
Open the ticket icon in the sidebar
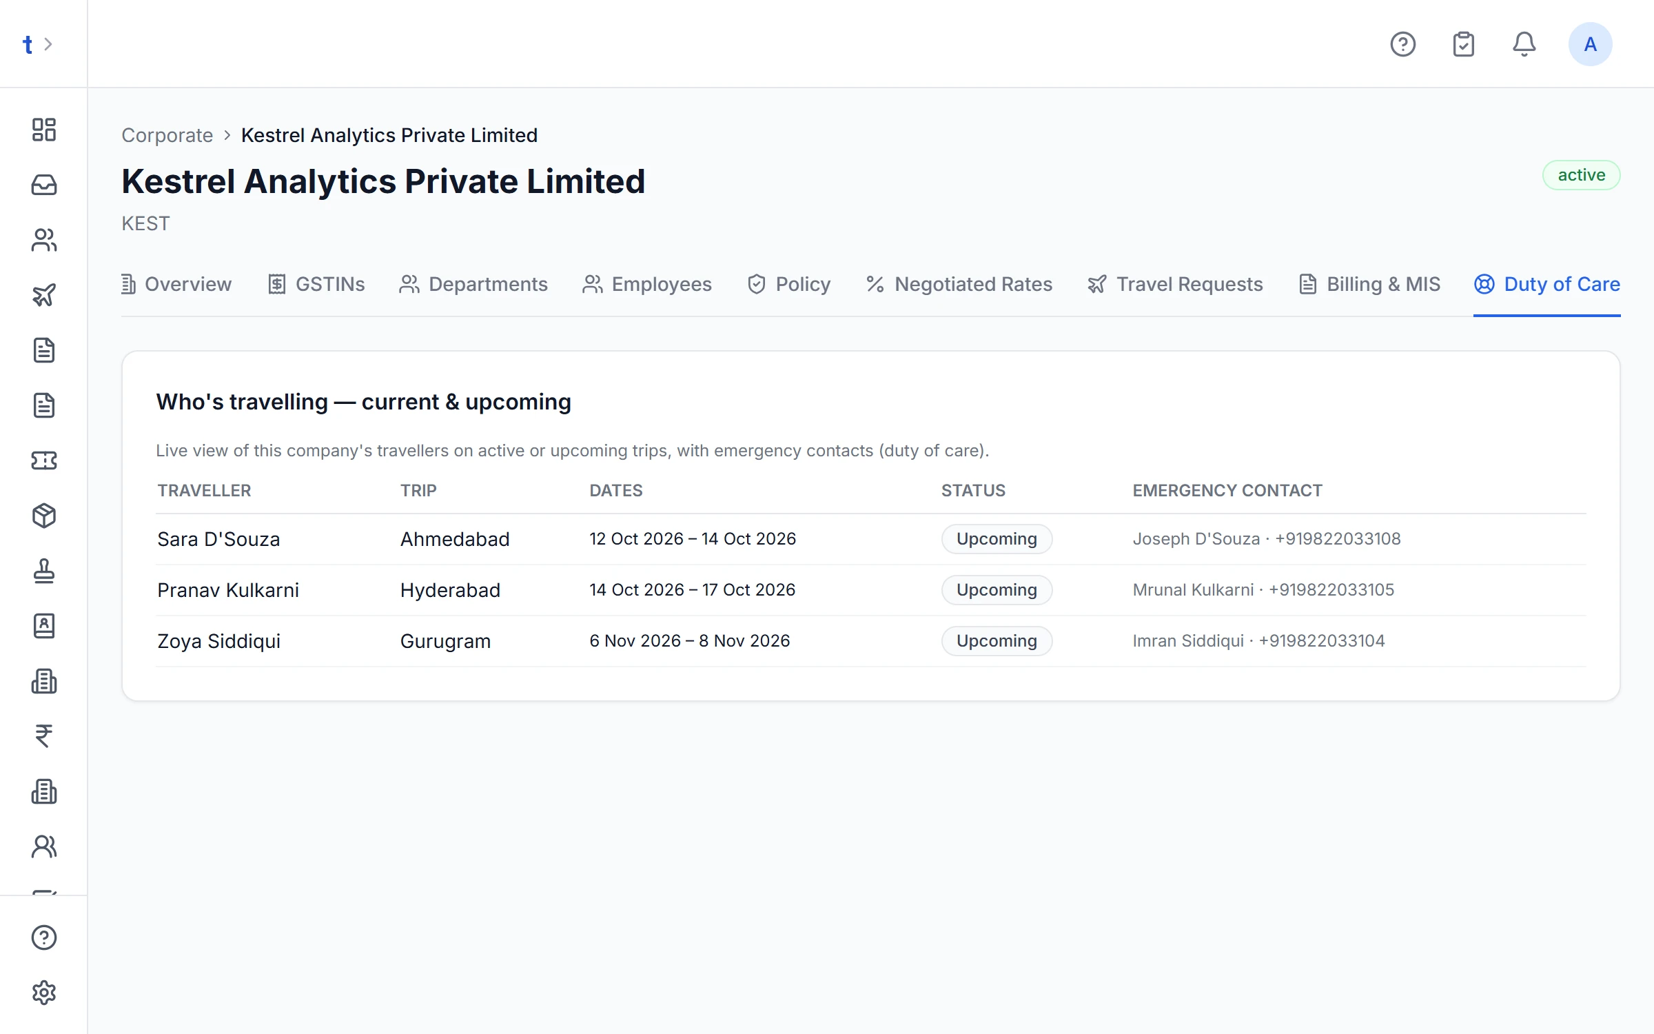(44, 460)
